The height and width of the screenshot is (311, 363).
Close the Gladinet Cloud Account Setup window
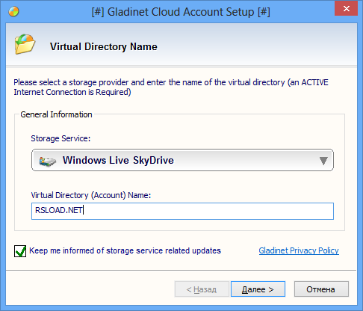pos(346,8)
